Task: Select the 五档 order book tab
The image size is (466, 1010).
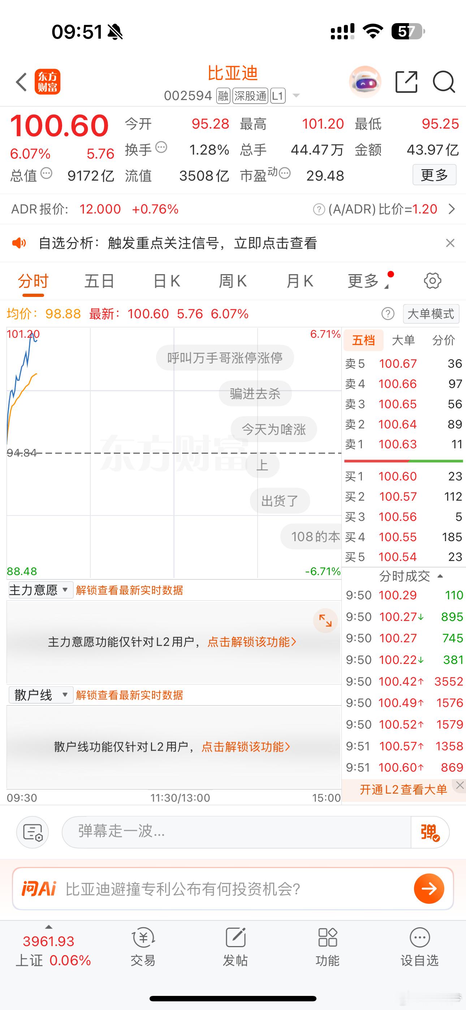Action: pos(363,340)
